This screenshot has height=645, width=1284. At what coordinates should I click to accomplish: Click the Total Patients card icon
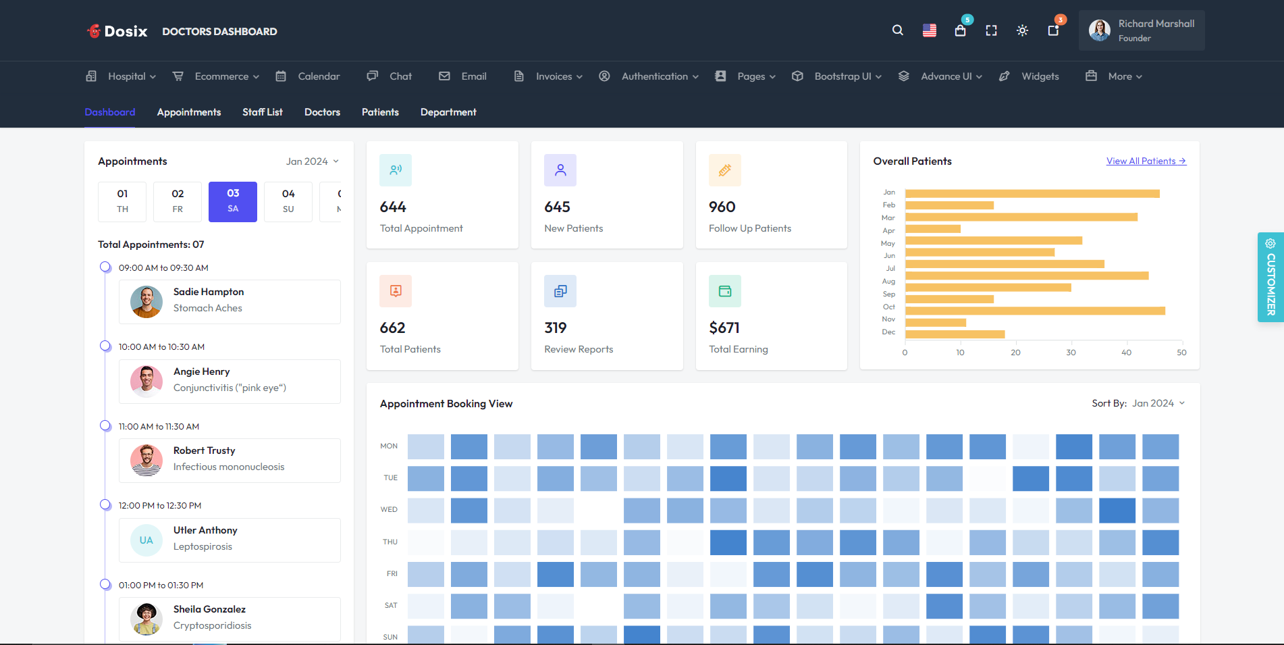point(396,291)
